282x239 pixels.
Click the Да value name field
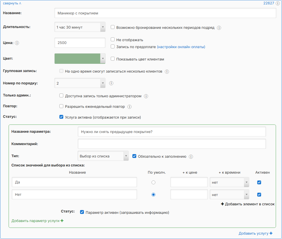[74, 182]
